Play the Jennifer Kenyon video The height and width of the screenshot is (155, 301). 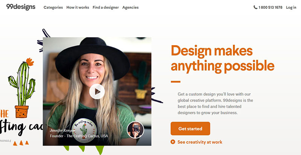97,91
